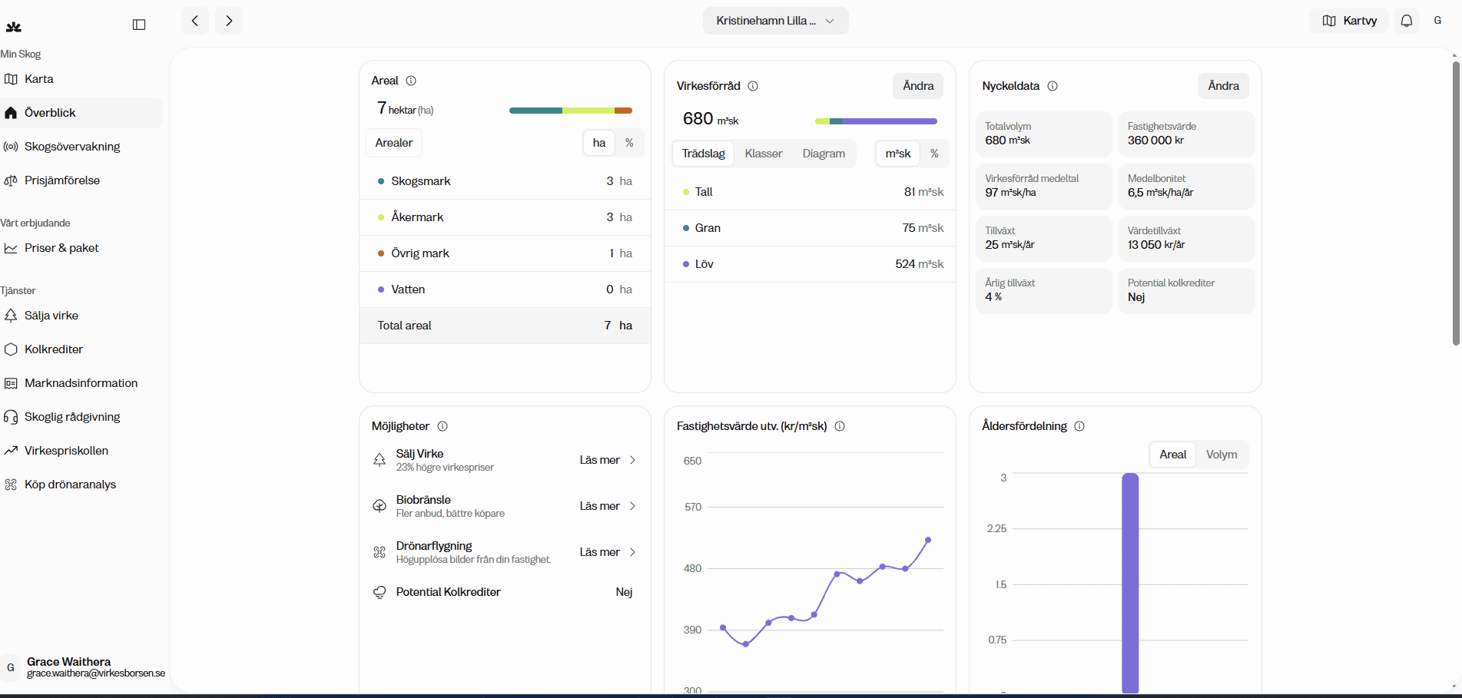
Task: Click the Löv 524 m³sk row
Action: [x=811, y=264]
